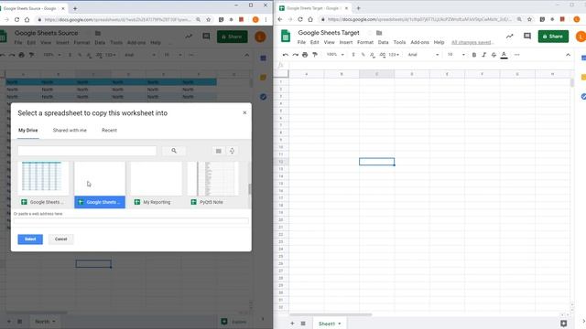This screenshot has height=329, width=586.
Task: Click the formula bar in Target window
Action: point(429,65)
